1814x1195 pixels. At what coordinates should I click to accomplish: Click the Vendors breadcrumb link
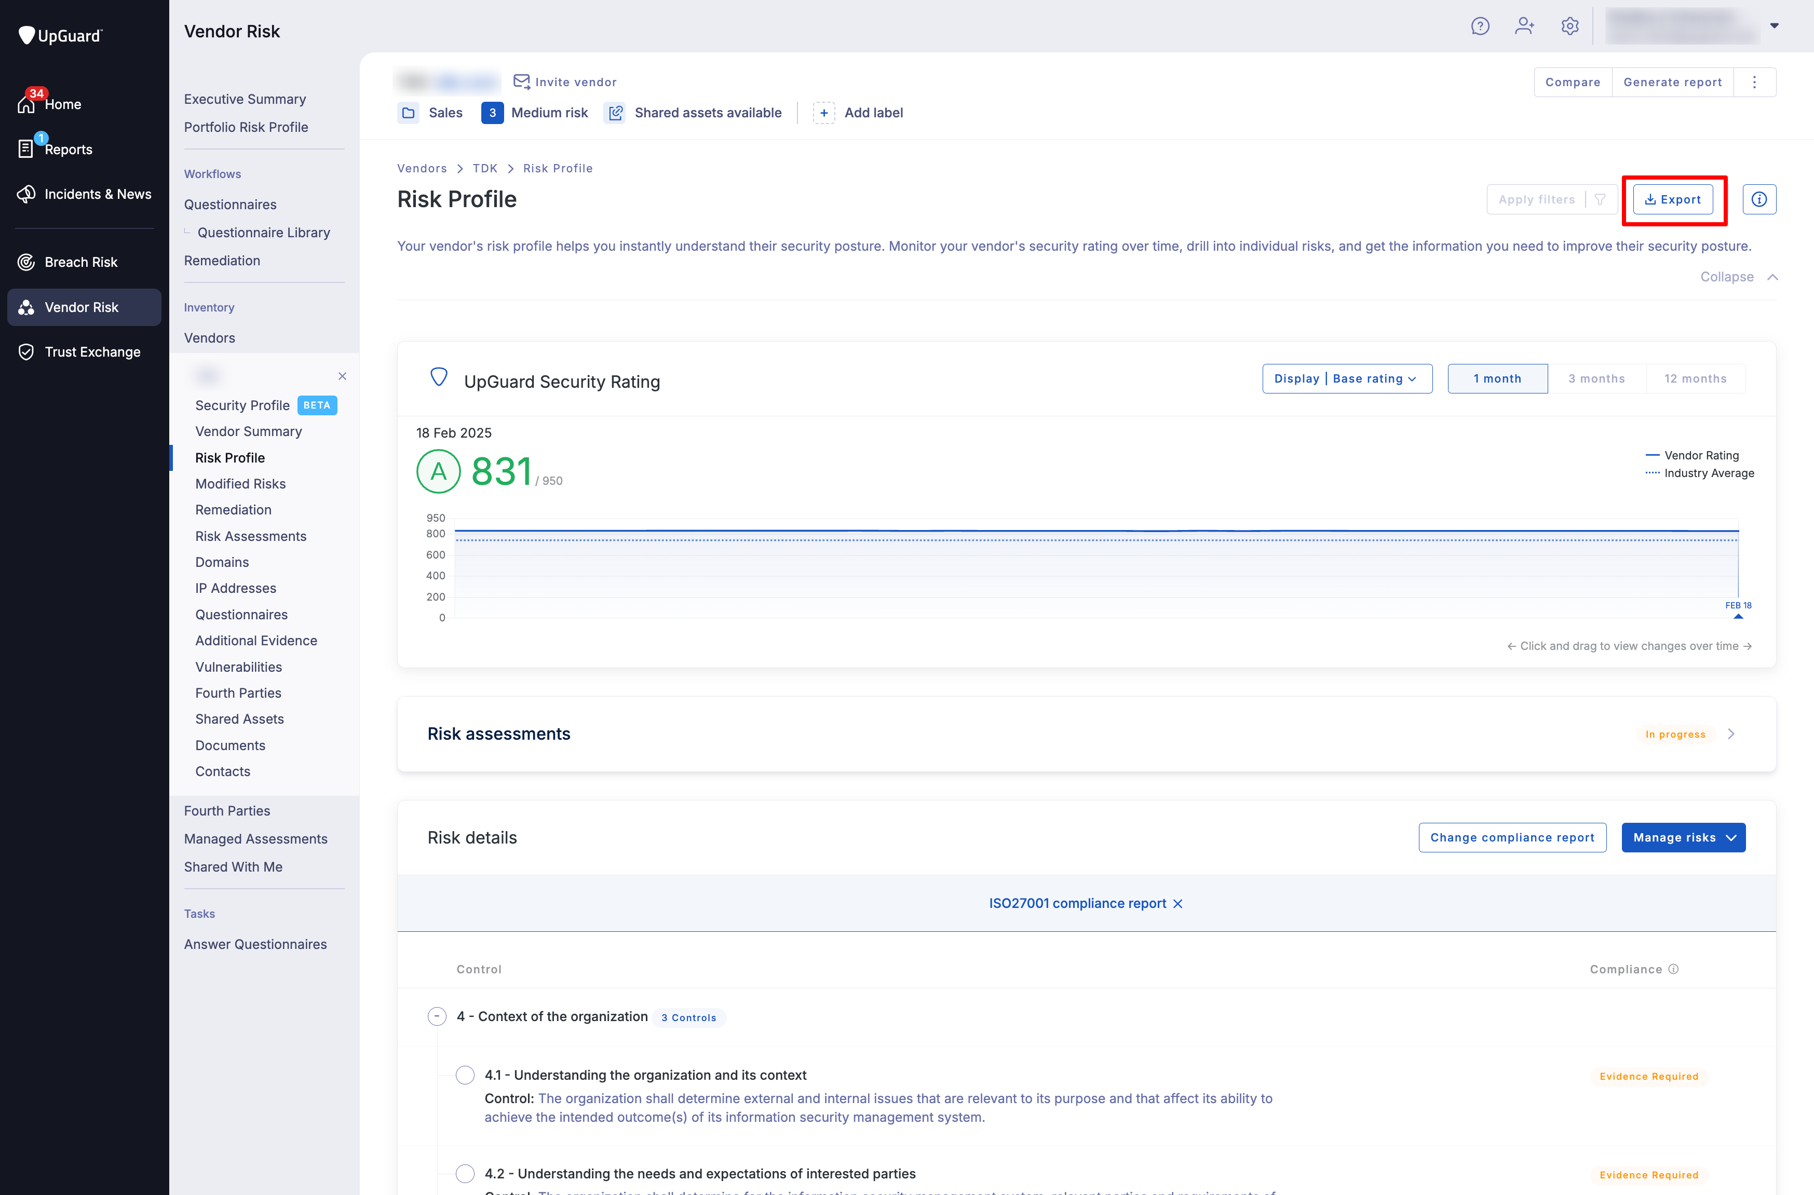[422, 168]
